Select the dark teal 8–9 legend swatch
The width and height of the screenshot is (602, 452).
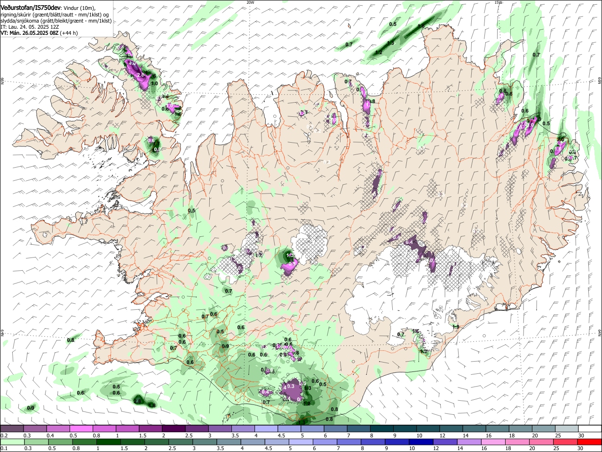coord(382,428)
